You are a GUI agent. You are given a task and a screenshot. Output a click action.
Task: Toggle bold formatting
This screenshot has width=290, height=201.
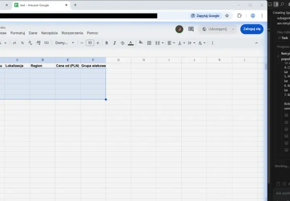pos(106,43)
